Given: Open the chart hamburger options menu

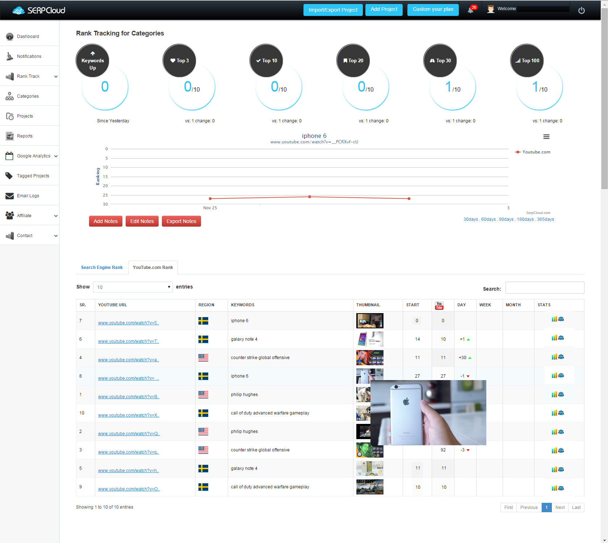Looking at the screenshot, I should tap(546, 137).
